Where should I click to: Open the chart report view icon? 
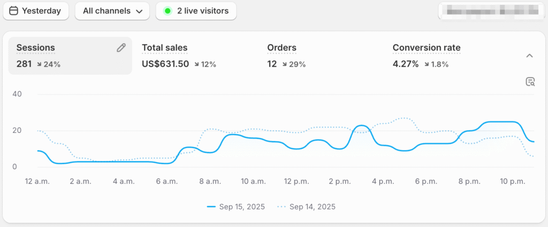pyautogui.click(x=530, y=82)
